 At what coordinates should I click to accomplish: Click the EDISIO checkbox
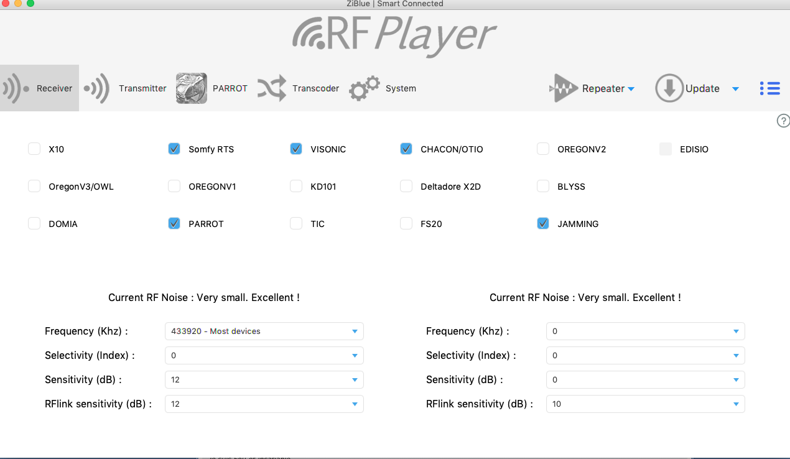point(666,149)
